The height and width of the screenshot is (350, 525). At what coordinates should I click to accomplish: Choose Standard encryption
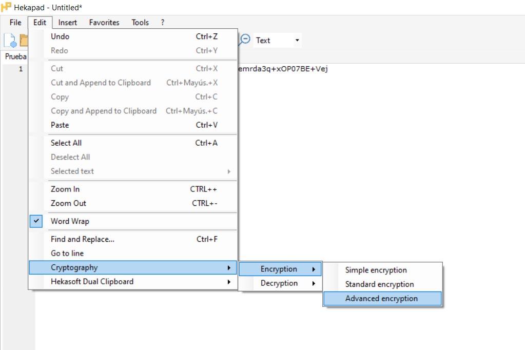(383, 284)
